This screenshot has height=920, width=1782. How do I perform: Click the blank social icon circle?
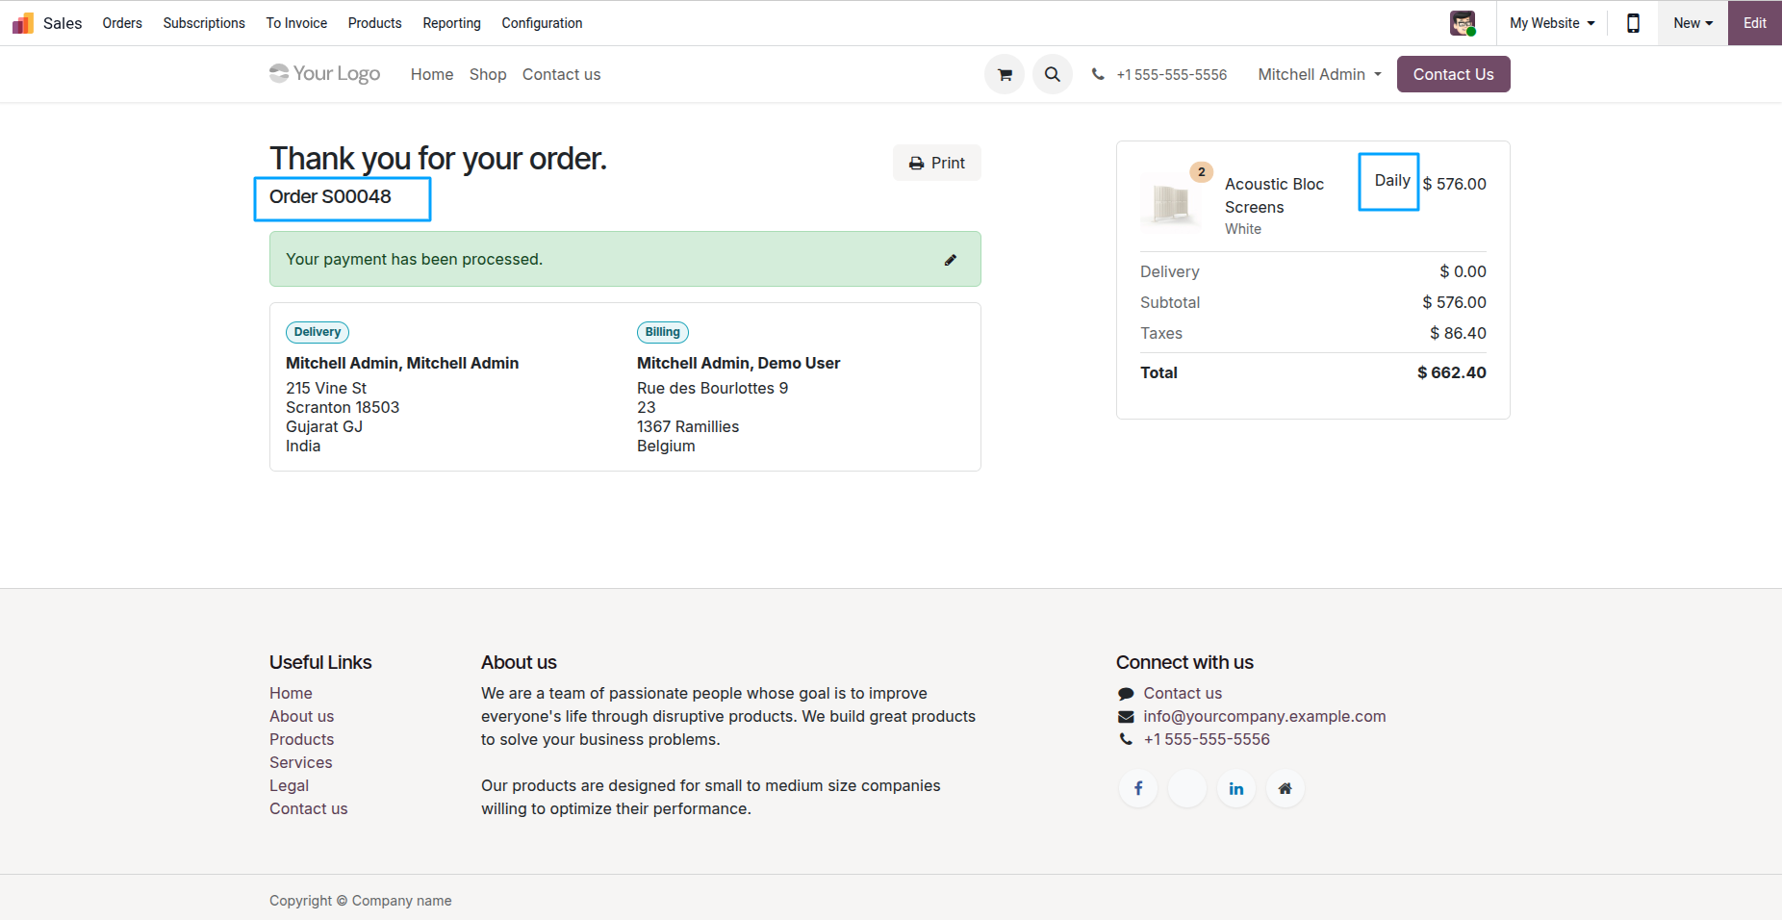click(x=1187, y=788)
